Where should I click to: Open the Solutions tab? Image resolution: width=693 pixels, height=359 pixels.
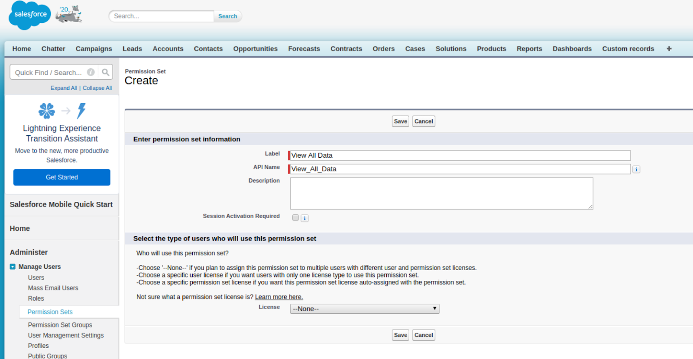pos(451,49)
